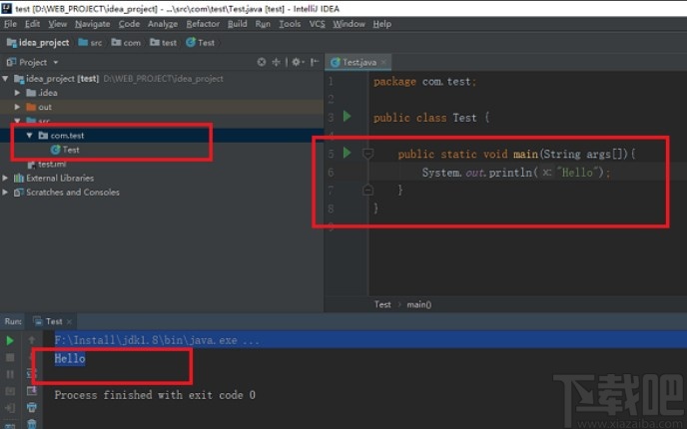The image size is (687, 429).
Task: Click test folder in navigation bar
Action: pyautogui.click(x=164, y=43)
